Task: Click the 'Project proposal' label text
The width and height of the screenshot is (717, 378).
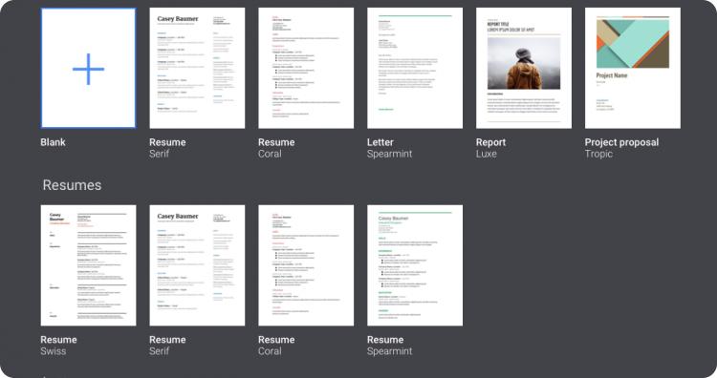Action: click(622, 142)
